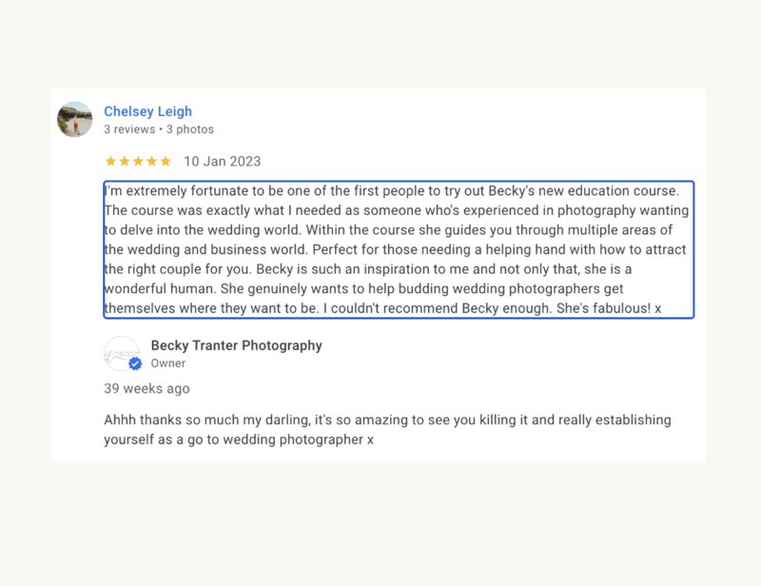Click the highlighted review text box
The height and width of the screenshot is (586, 761).
pyautogui.click(x=399, y=249)
